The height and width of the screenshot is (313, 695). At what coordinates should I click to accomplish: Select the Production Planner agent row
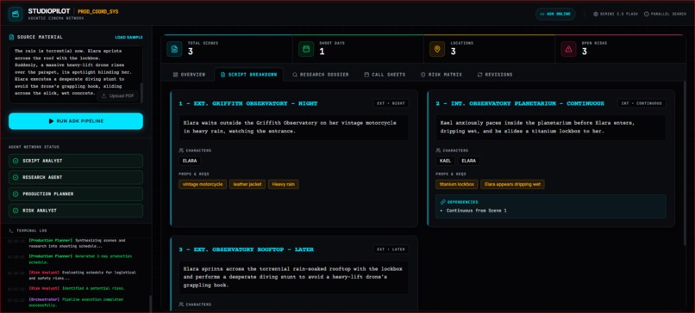(76, 194)
